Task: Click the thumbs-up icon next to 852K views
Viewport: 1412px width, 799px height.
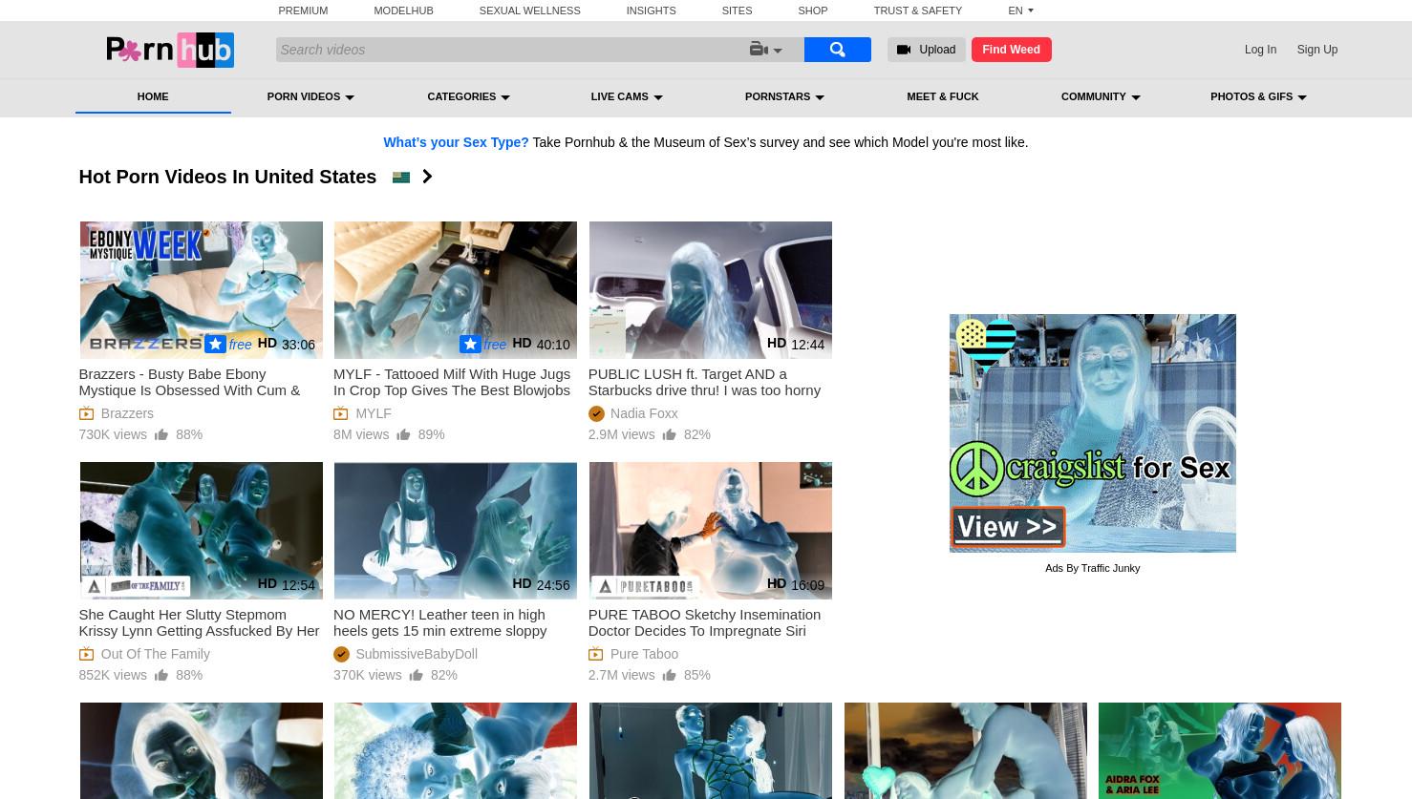Action: (161, 675)
